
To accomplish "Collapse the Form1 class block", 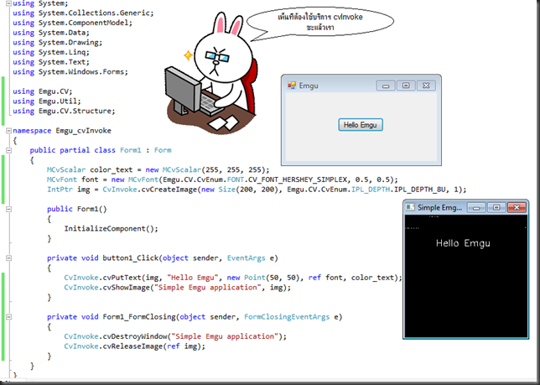I will coord(8,150).
